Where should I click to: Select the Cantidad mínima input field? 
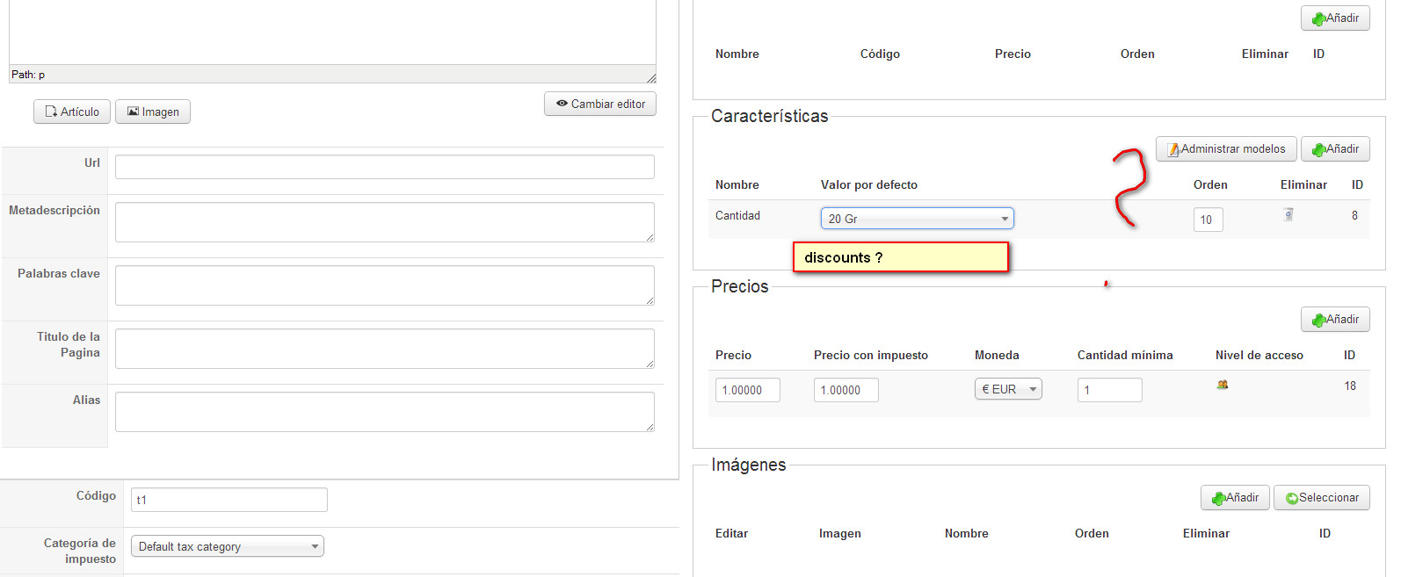click(x=1109, y=390)
